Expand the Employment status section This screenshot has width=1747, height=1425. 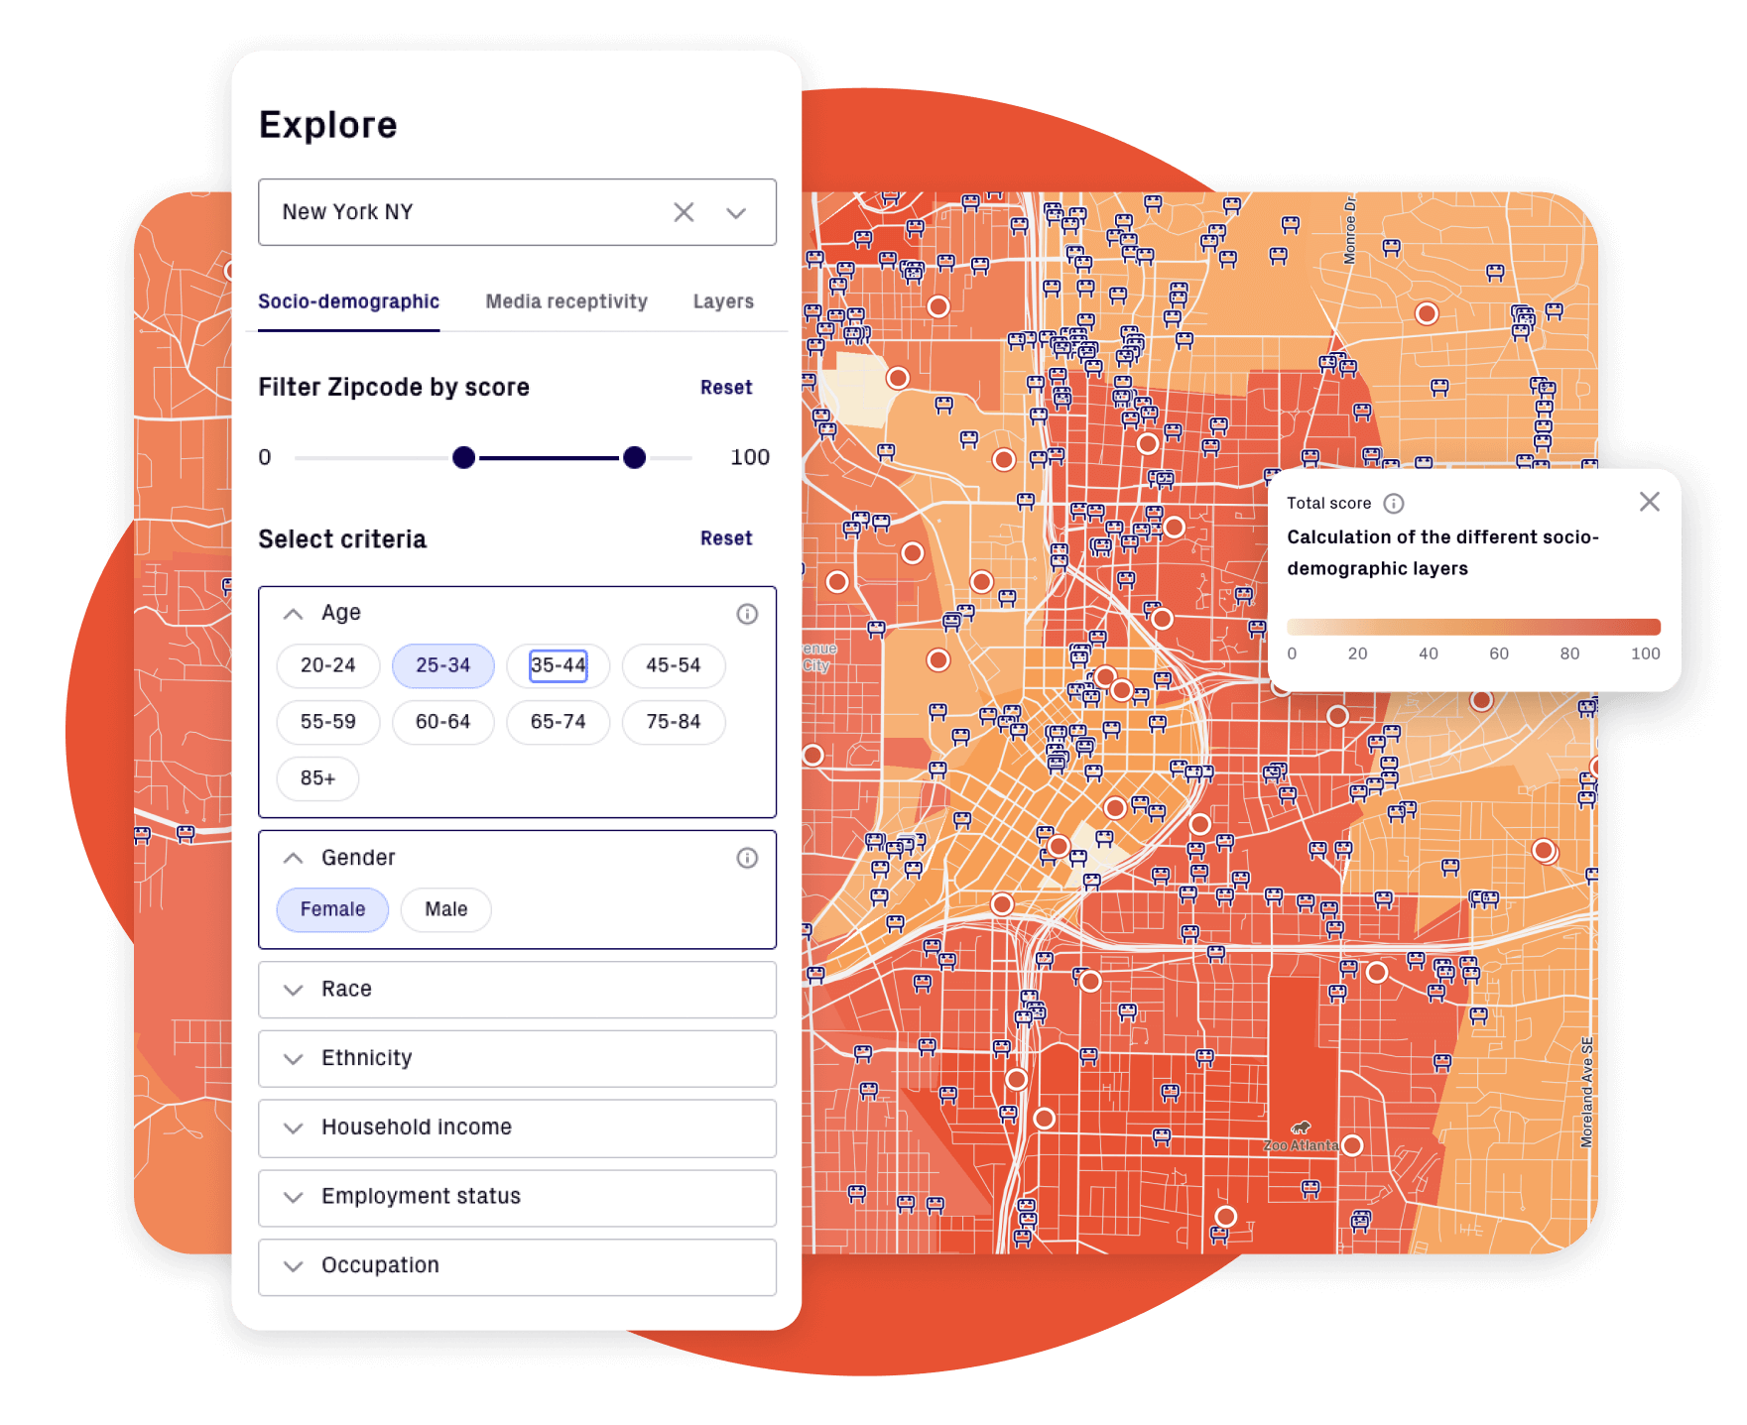pos(517,1197)
